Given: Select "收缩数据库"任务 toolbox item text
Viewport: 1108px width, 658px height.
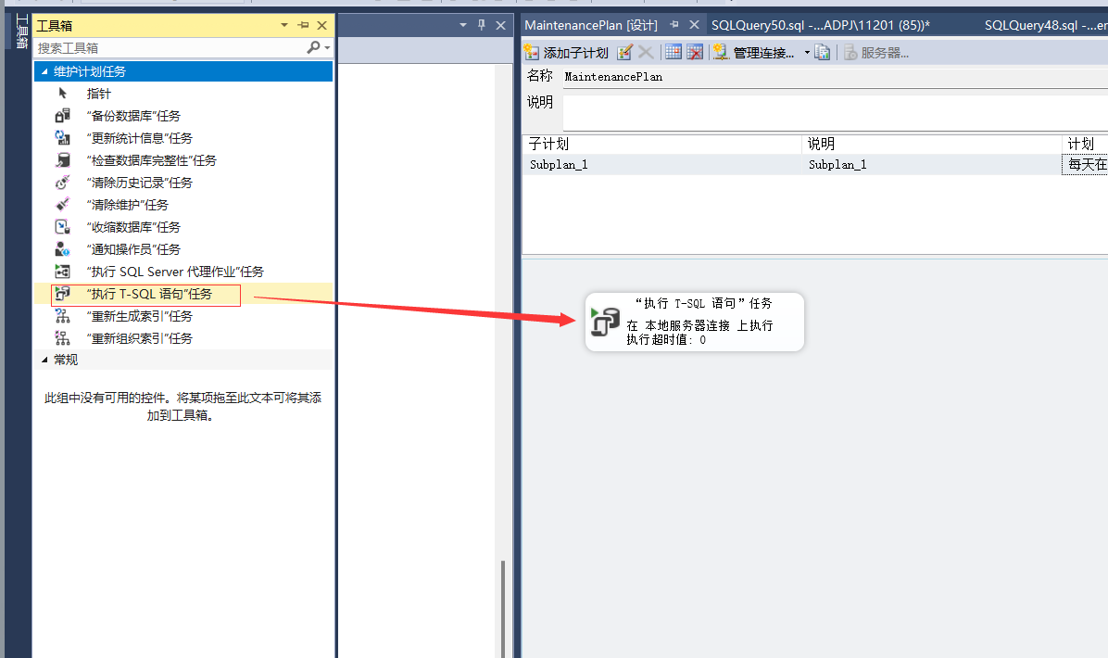Looking at the screenshot, I should point(133,227).
